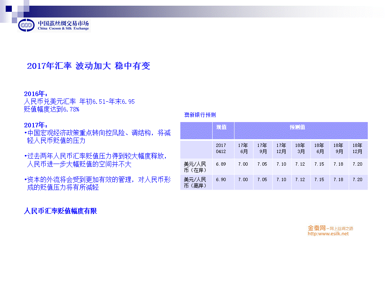Click the 6.89 current value cell

tap(221, 164)
